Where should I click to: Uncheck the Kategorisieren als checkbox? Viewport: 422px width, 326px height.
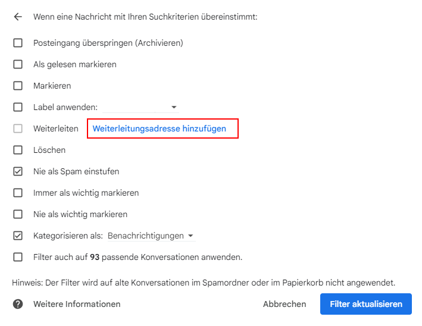[18, 236]
